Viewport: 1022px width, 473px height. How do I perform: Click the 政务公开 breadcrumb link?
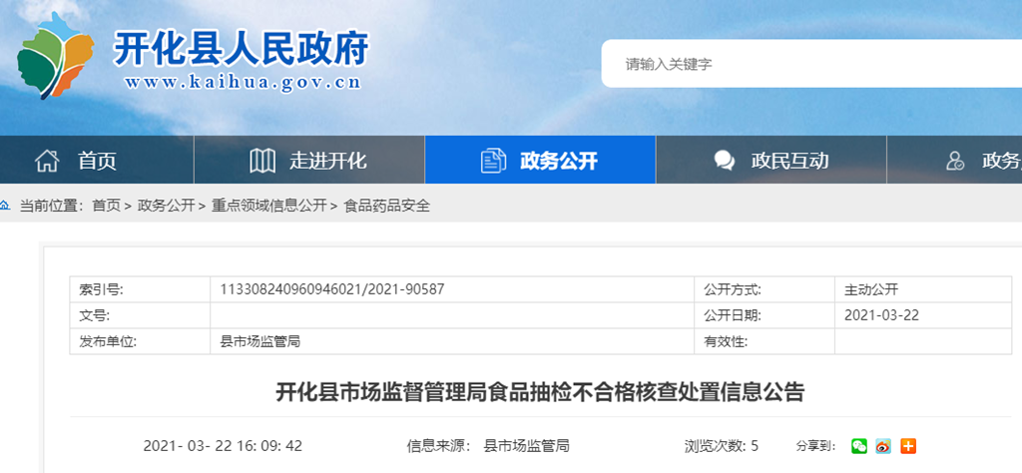[166, 206]
